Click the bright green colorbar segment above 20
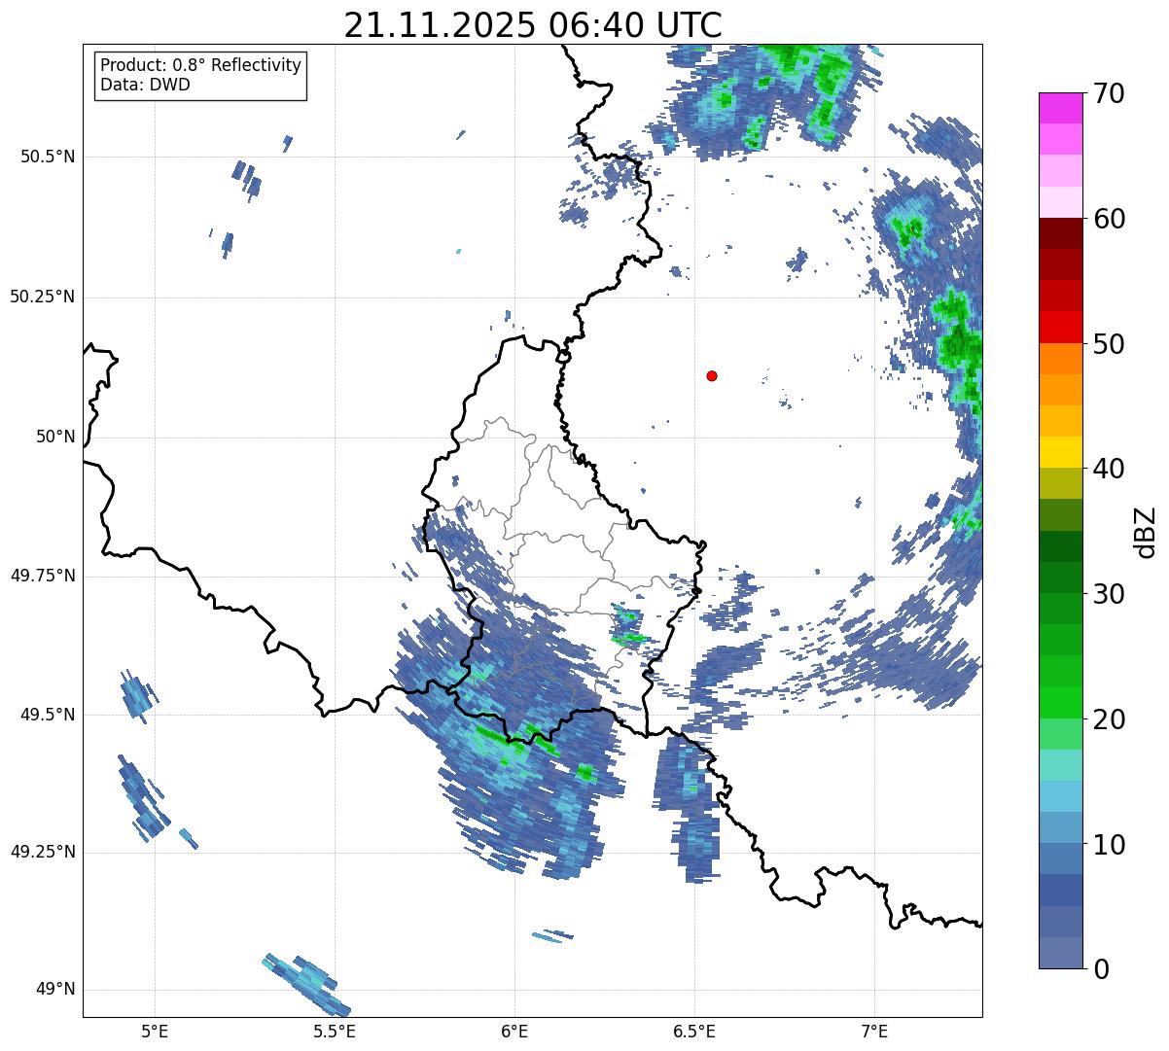1169x1051 pixels. click(x=1060, y=702)
